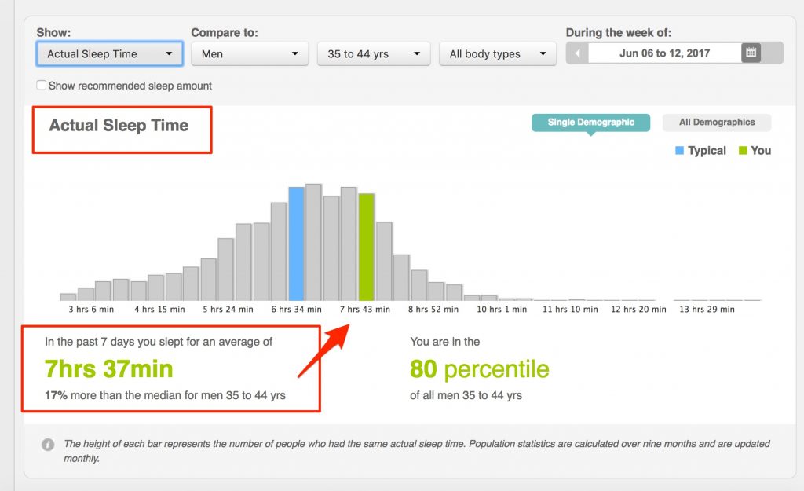This screenshot has width=804, height=491.
Task: Click the info icon beside the footnote
Action: pos(48,445)
